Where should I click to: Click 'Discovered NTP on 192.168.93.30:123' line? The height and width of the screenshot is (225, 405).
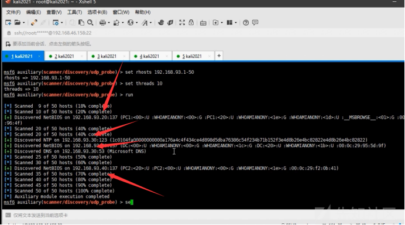186,140
